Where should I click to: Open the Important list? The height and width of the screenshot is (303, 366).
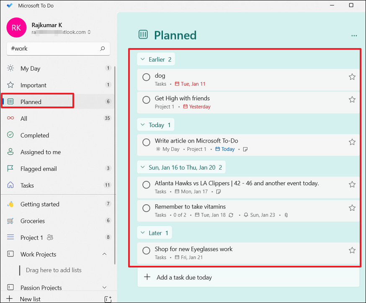pos(58,85)
